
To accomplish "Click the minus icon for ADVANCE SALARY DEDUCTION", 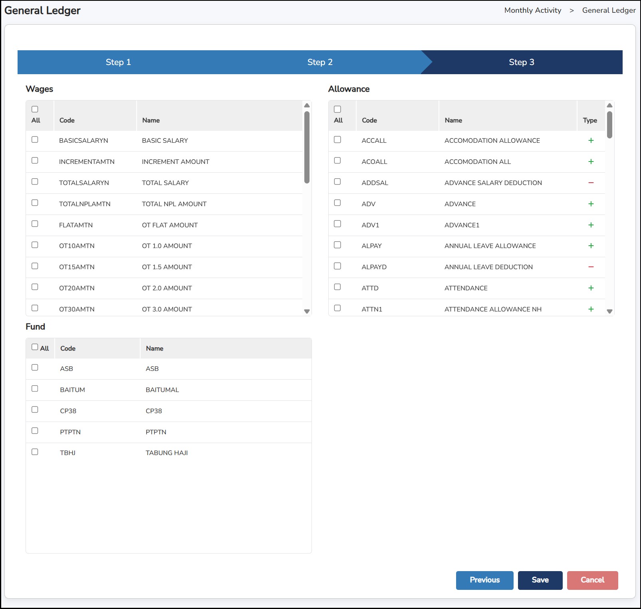I will coord(591,183).
